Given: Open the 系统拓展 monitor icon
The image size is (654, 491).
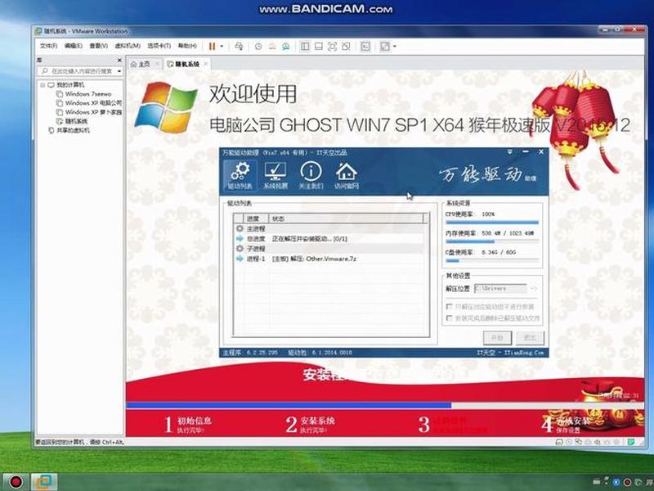Looking at the screenshot, I should (275, 175).
